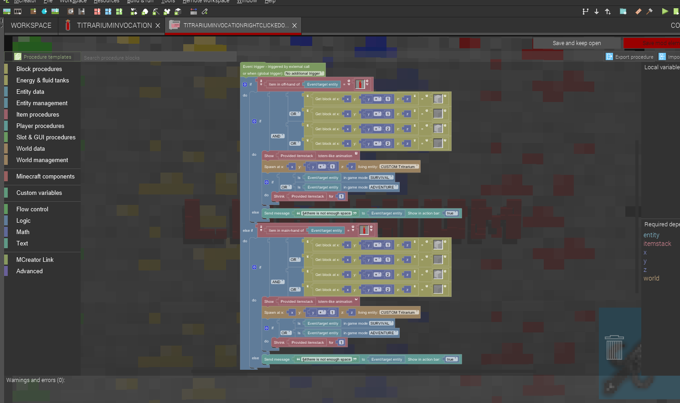Click the Export procedure blue icon
This screenshot has width=680, height=403.
pyautogui.click(x=609, y=56)
